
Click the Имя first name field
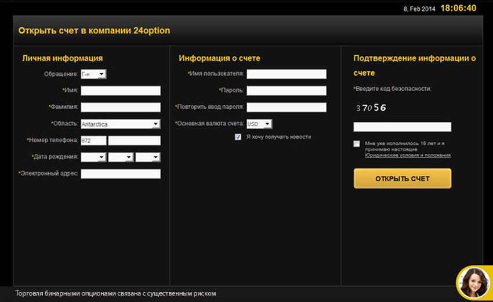[x=121, y=91]
